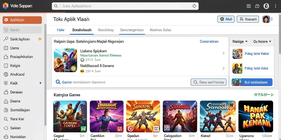Image resolution: width=281 pixels, height=140 pixels.
Task: Switch to the Novines Solas tab
Action: coord(160,30)
